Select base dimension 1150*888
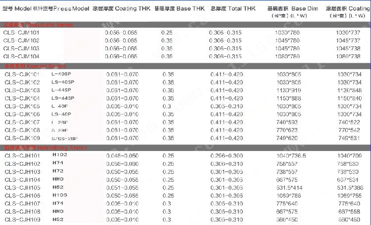The image size is (371, 225). click(289, 98)
